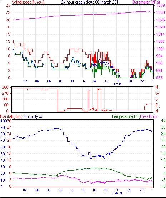Click the 975 barometer axis value
The width and height of the screenshot is (166, 198).
tap(160, 78)
